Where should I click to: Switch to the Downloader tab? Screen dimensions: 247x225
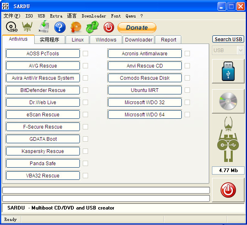[x=139, y=39]
